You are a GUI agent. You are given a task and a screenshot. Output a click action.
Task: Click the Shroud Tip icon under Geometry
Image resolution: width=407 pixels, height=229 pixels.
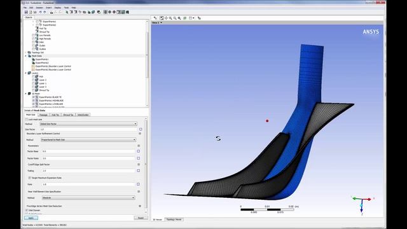37,32
